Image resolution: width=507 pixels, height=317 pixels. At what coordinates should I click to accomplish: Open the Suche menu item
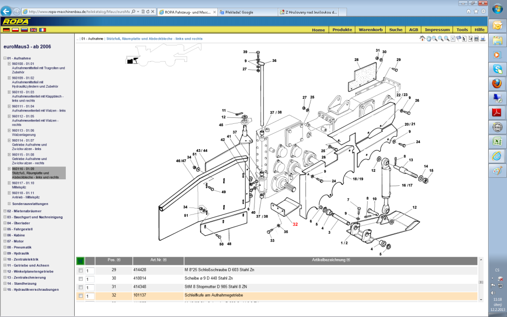tap(396, 30)
